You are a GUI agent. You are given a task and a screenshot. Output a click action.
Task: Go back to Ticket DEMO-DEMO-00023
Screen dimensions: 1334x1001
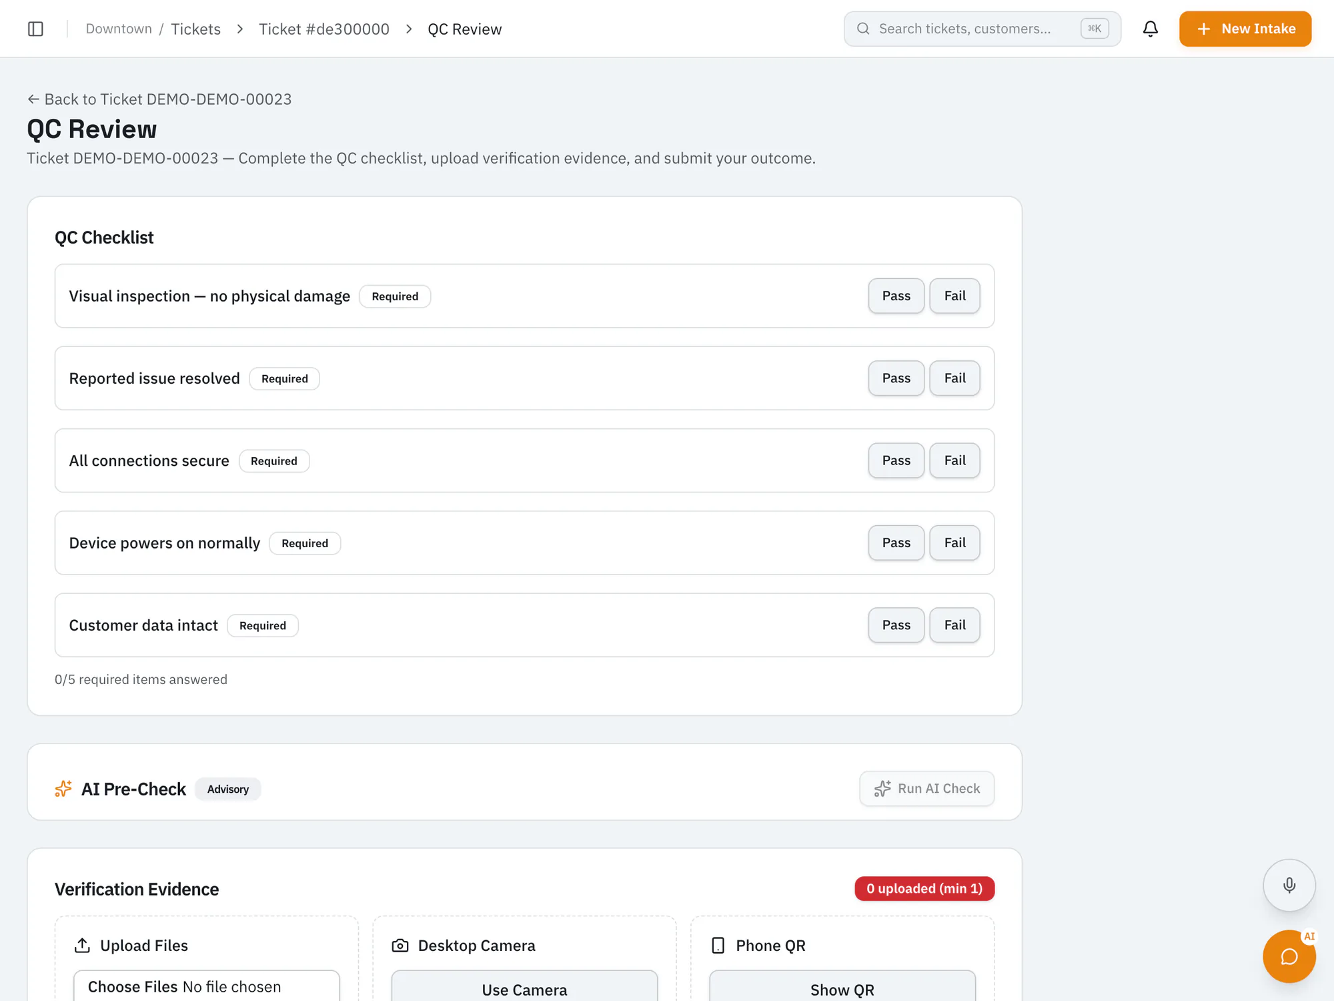[159, 99]
